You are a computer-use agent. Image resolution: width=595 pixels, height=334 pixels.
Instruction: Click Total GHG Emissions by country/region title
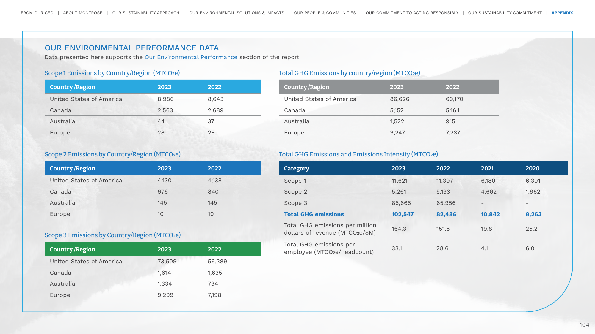click(x=349, y=73)
